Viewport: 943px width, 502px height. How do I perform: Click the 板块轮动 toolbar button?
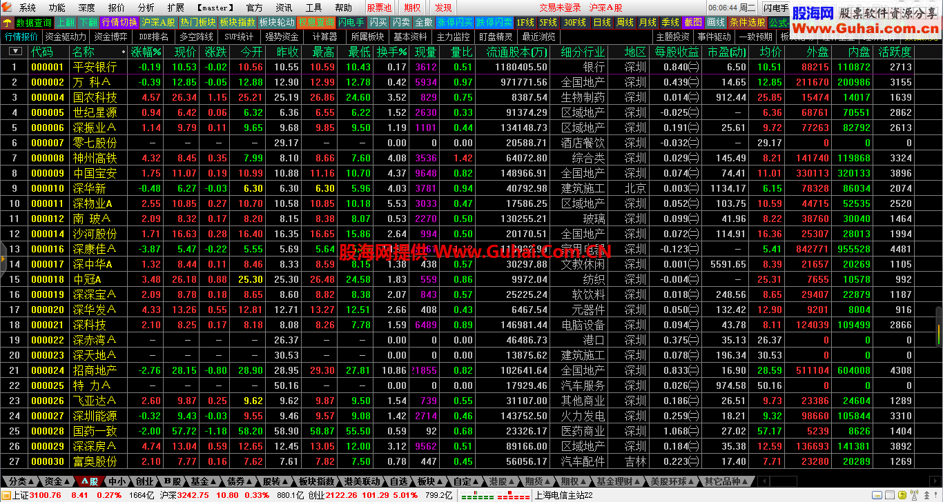(278, 22)
